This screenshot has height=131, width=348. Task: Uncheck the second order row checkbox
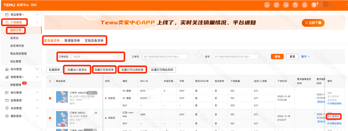(50, 118)
